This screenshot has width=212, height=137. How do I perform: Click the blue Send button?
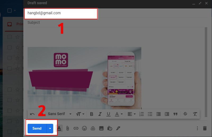click(37, 128)
